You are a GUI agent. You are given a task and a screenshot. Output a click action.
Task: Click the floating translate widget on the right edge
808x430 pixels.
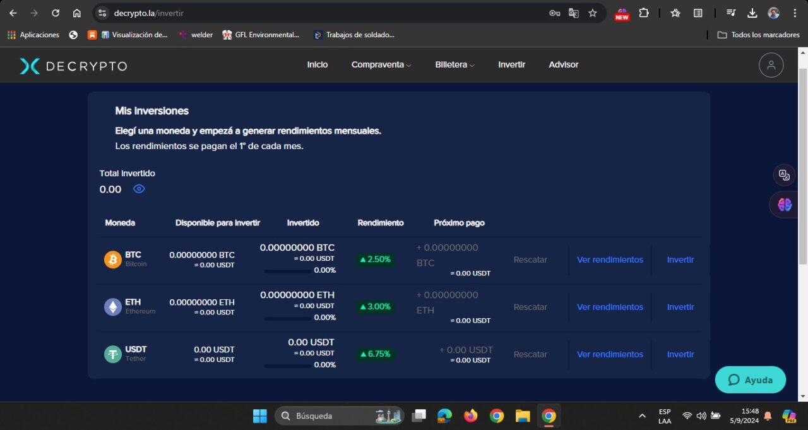click(x=784, y=175)
